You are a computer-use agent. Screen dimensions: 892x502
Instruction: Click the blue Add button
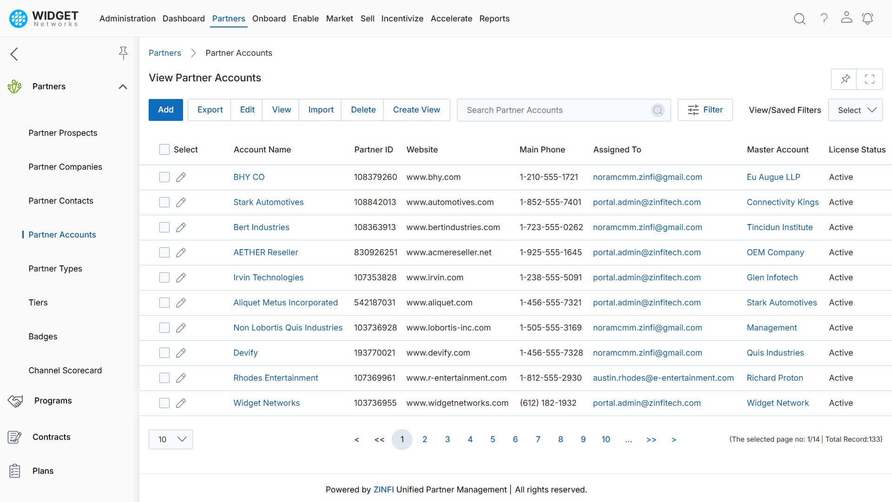pos(166,110)
